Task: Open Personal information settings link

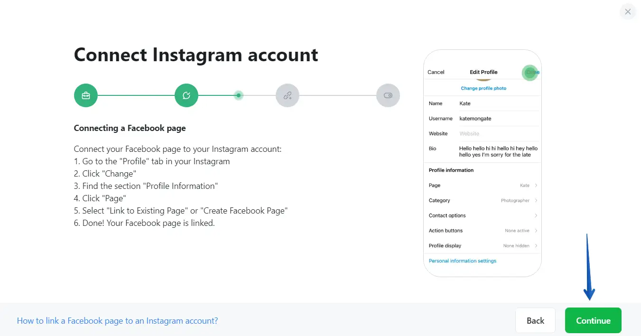Action: (463, 261)
